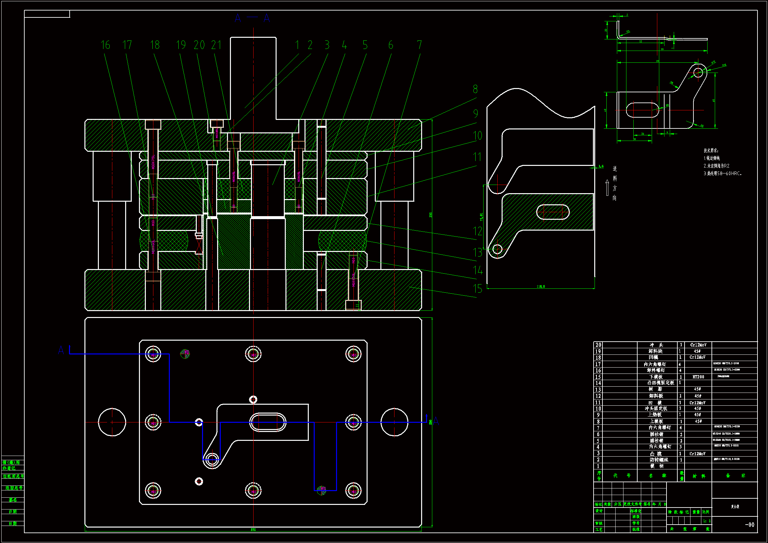Click the feed direction arrow symbol

(607, 187)
